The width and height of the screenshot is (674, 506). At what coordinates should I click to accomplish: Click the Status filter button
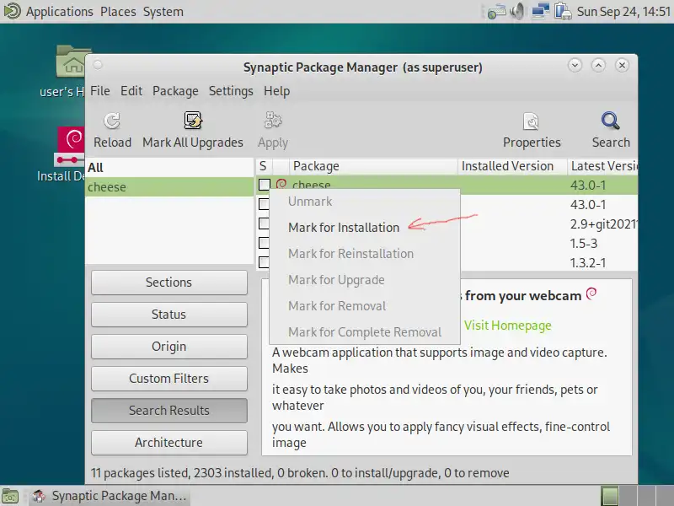[169, 315]
